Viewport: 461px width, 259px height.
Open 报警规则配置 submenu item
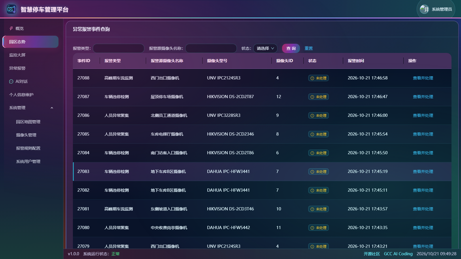pos(28,148)
